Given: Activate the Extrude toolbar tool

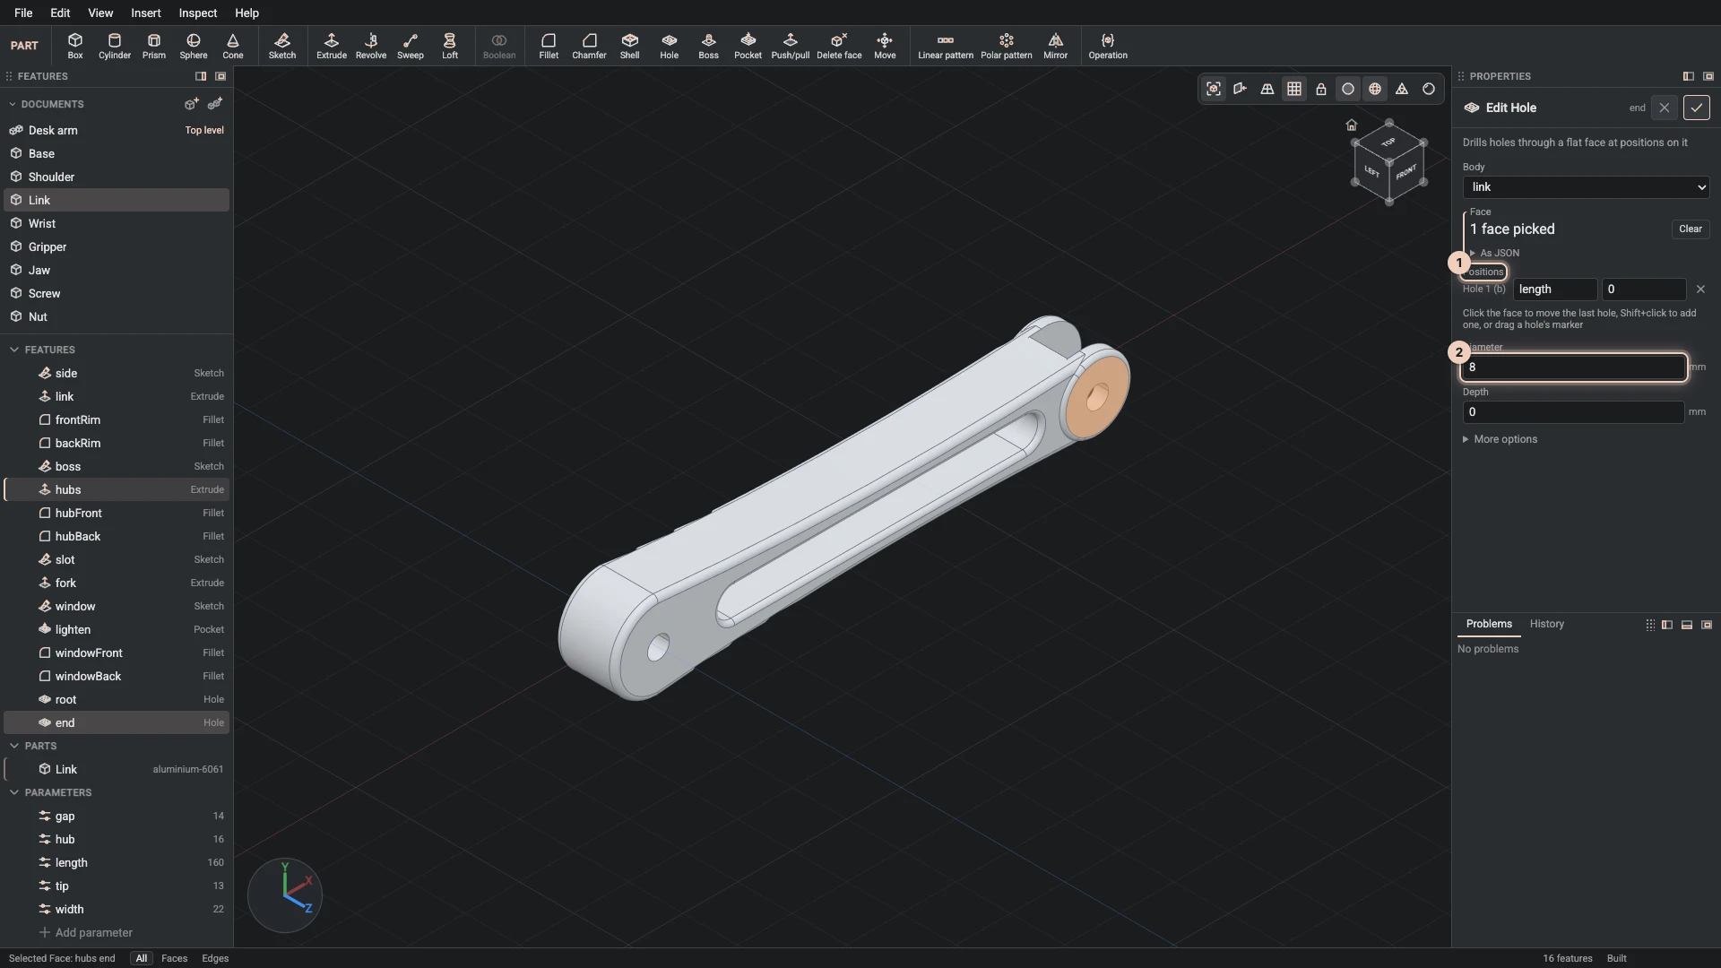Looking at the screenshot, I should coord(332,46).
